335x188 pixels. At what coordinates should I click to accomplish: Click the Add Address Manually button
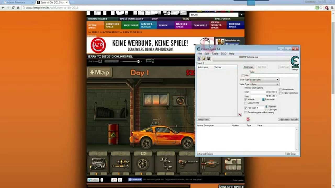tap(288, 119)
